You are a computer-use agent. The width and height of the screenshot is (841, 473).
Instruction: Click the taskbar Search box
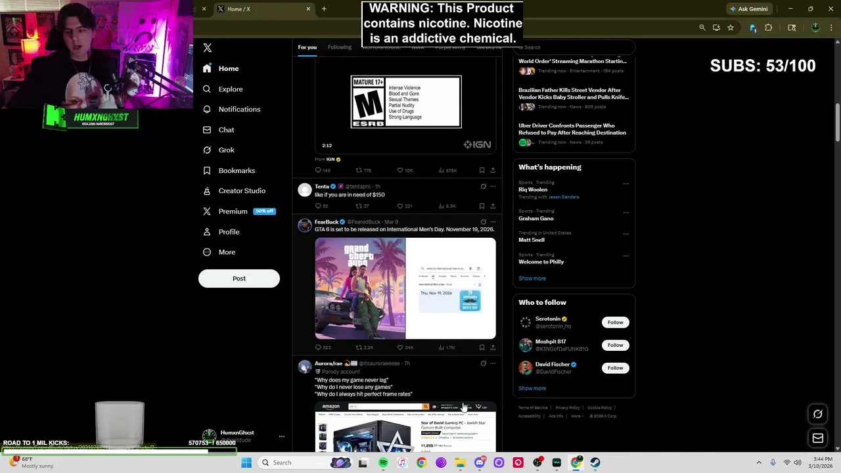click(x=306, y=462)
